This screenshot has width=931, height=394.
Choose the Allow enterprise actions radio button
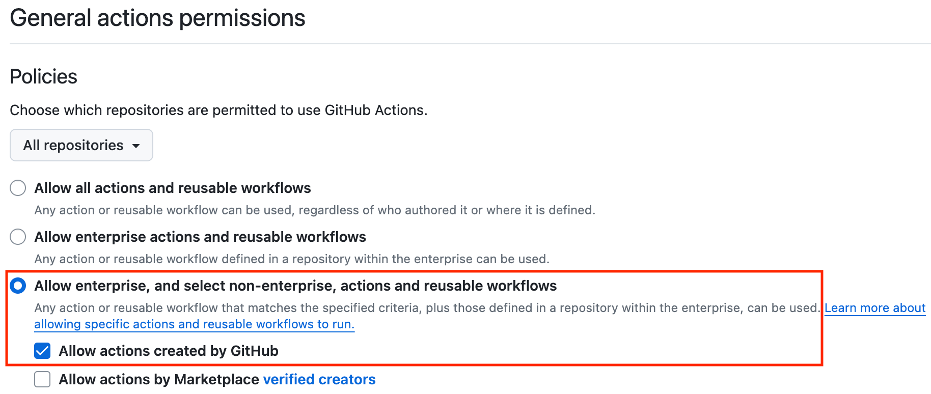click(x=18, y=237)
